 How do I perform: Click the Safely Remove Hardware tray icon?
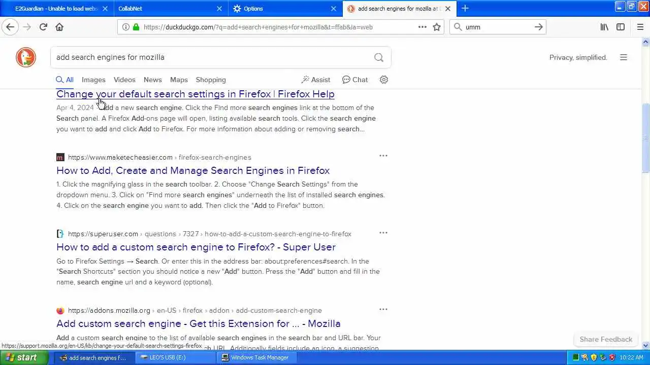(603, 357)
